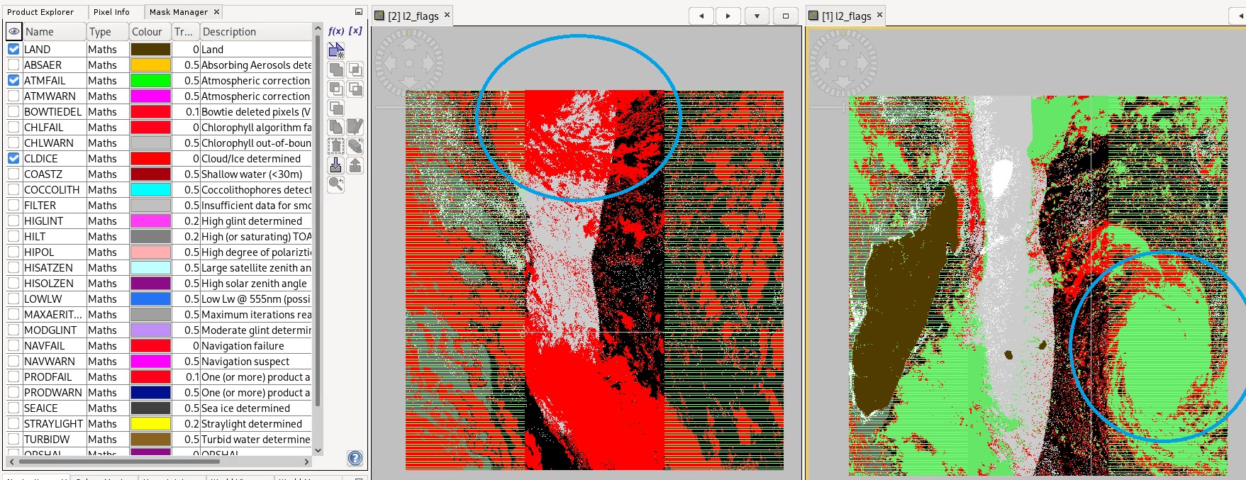This screenshot has width=1246, height=480.
Task: Enable the COASTZ mask checkbox
Action: (13, 174)
